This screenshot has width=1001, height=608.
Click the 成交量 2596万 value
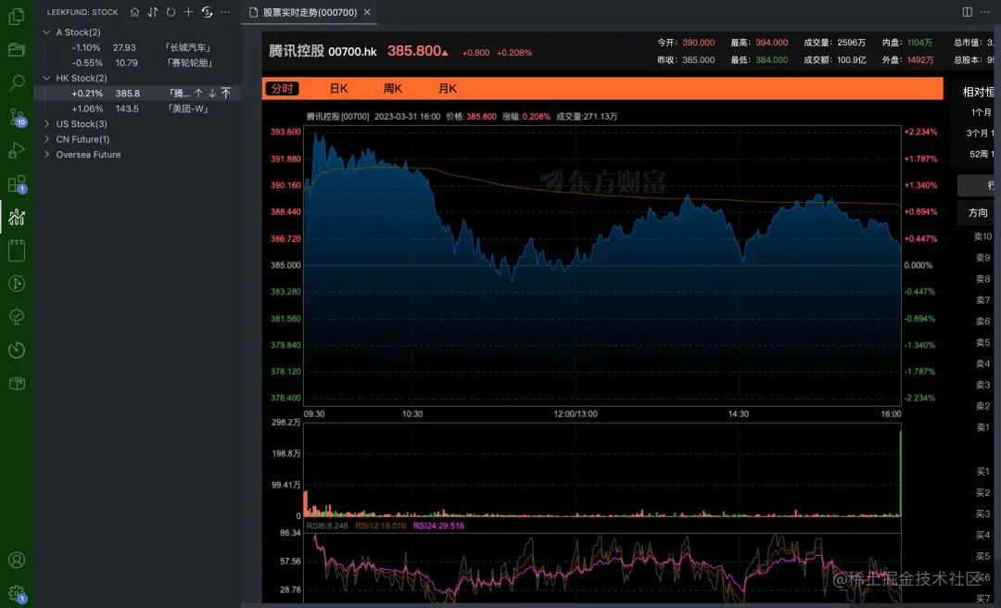coord(852,43)
